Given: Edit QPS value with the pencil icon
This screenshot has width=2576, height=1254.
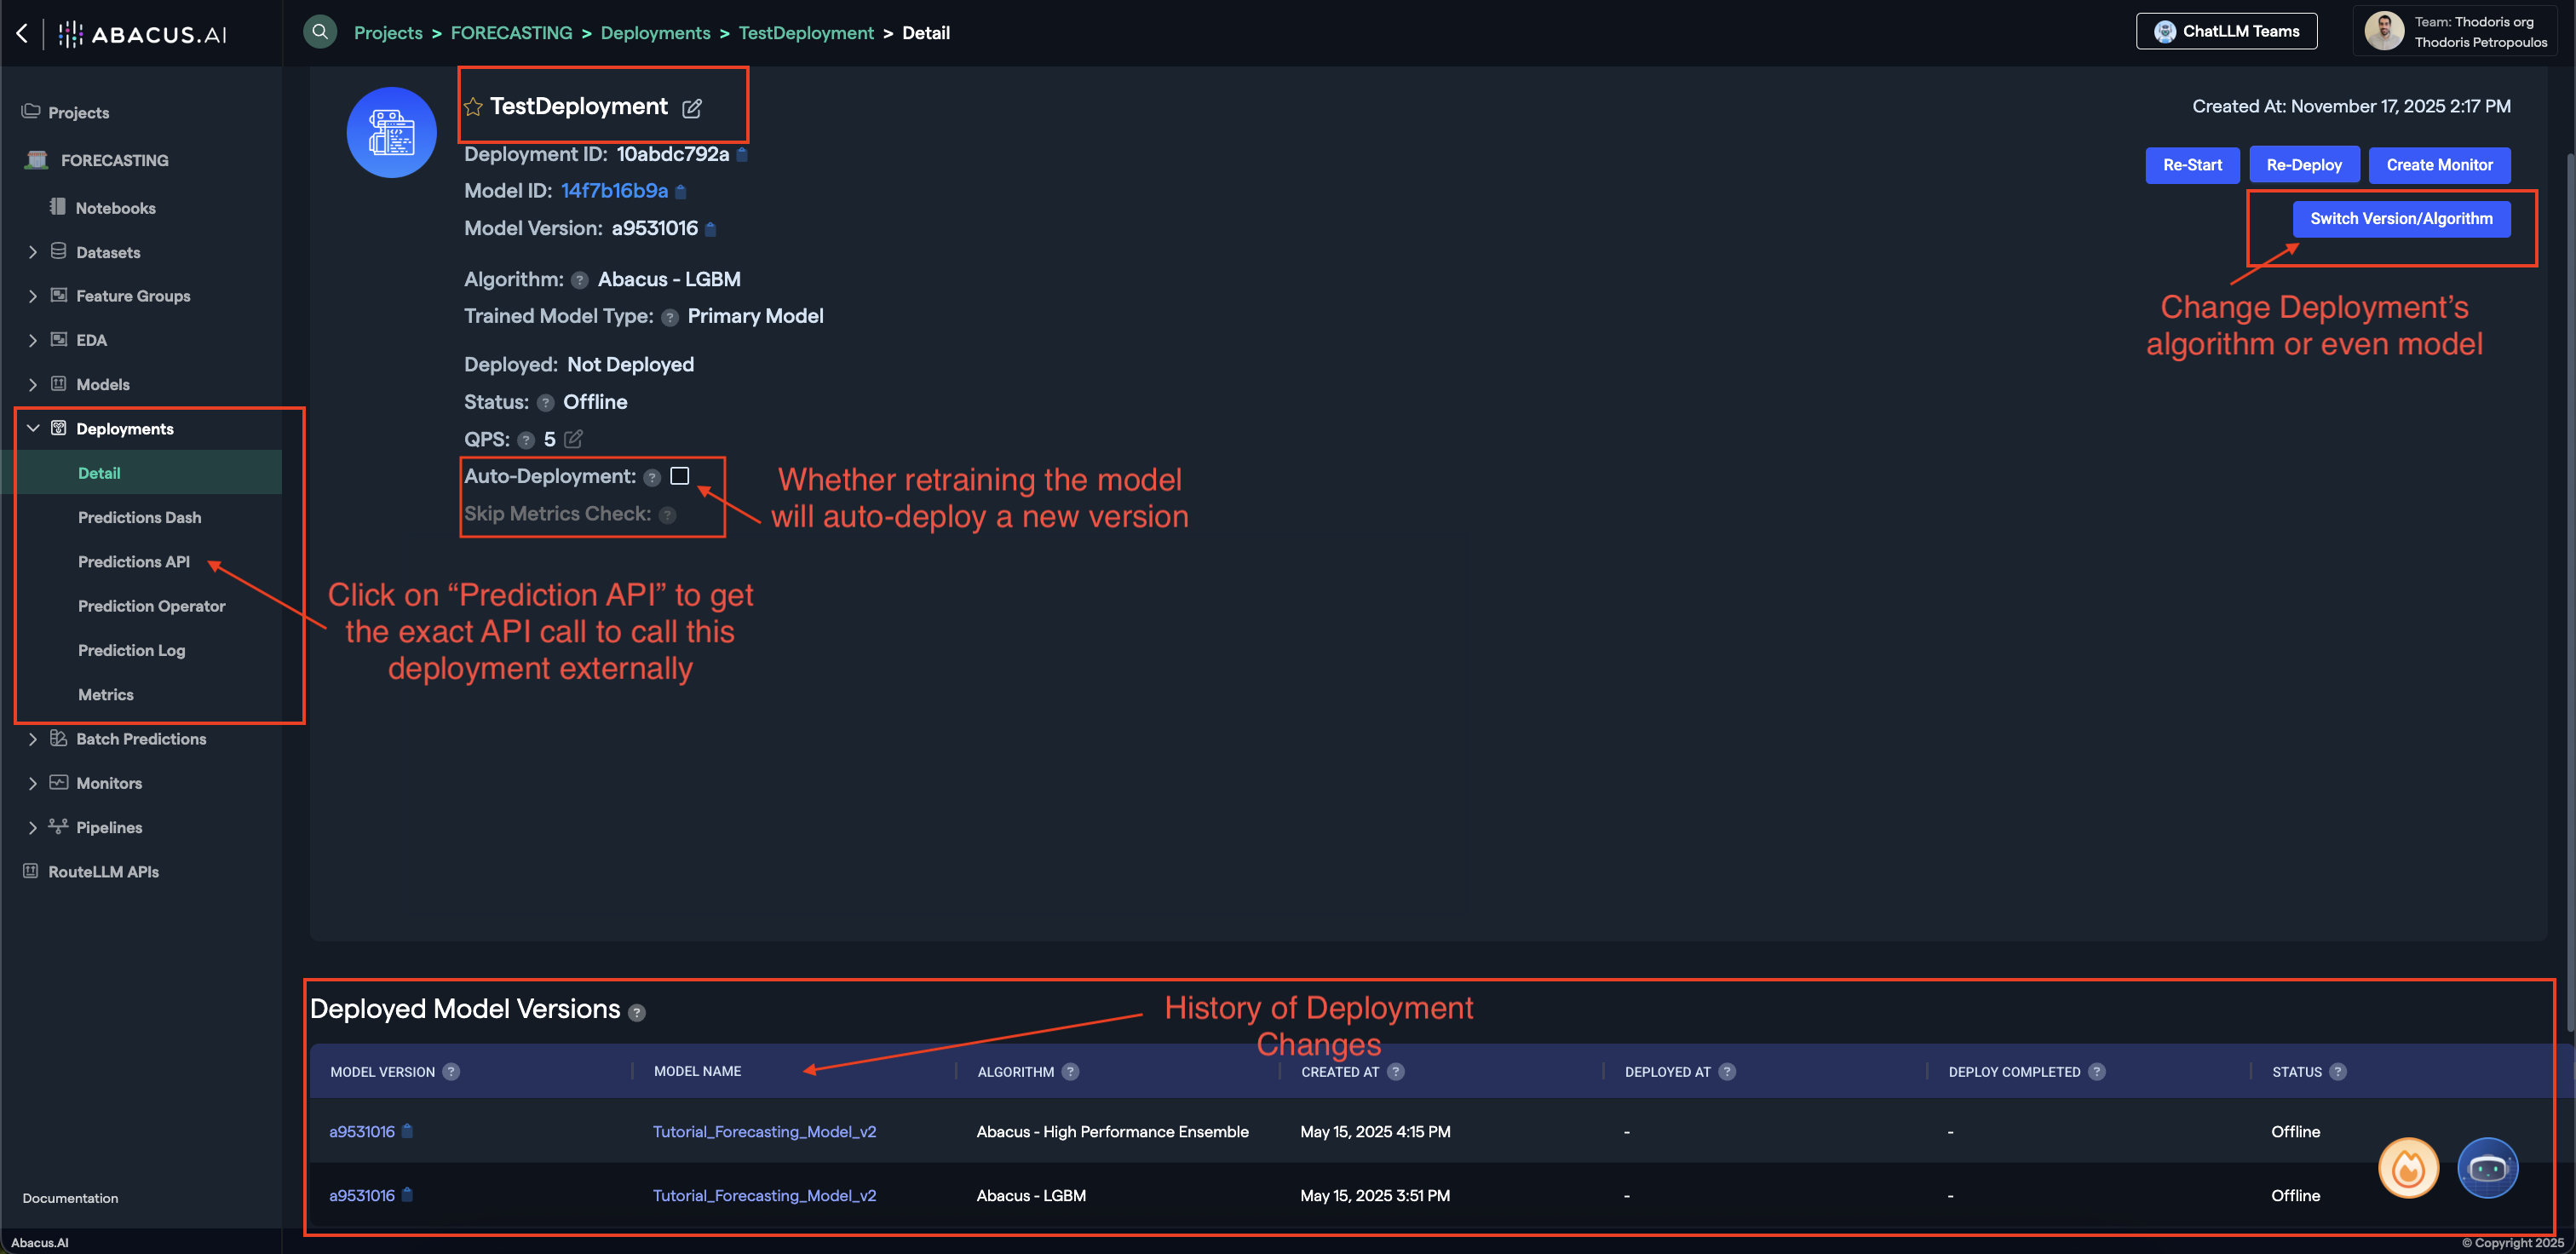Looking at the screenshot, I should click(572, 439).
